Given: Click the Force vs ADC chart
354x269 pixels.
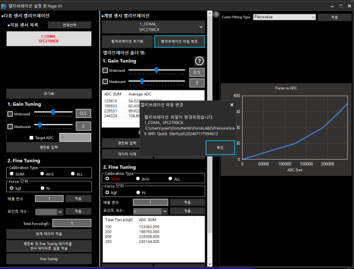Looking at the screenshot, I should [x=286, y=129].
